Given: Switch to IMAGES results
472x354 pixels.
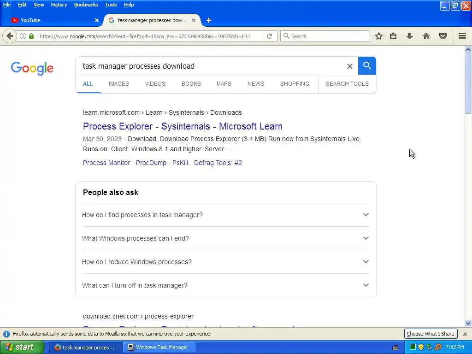Looking at the screenshot, I should (x=118, y=84).
